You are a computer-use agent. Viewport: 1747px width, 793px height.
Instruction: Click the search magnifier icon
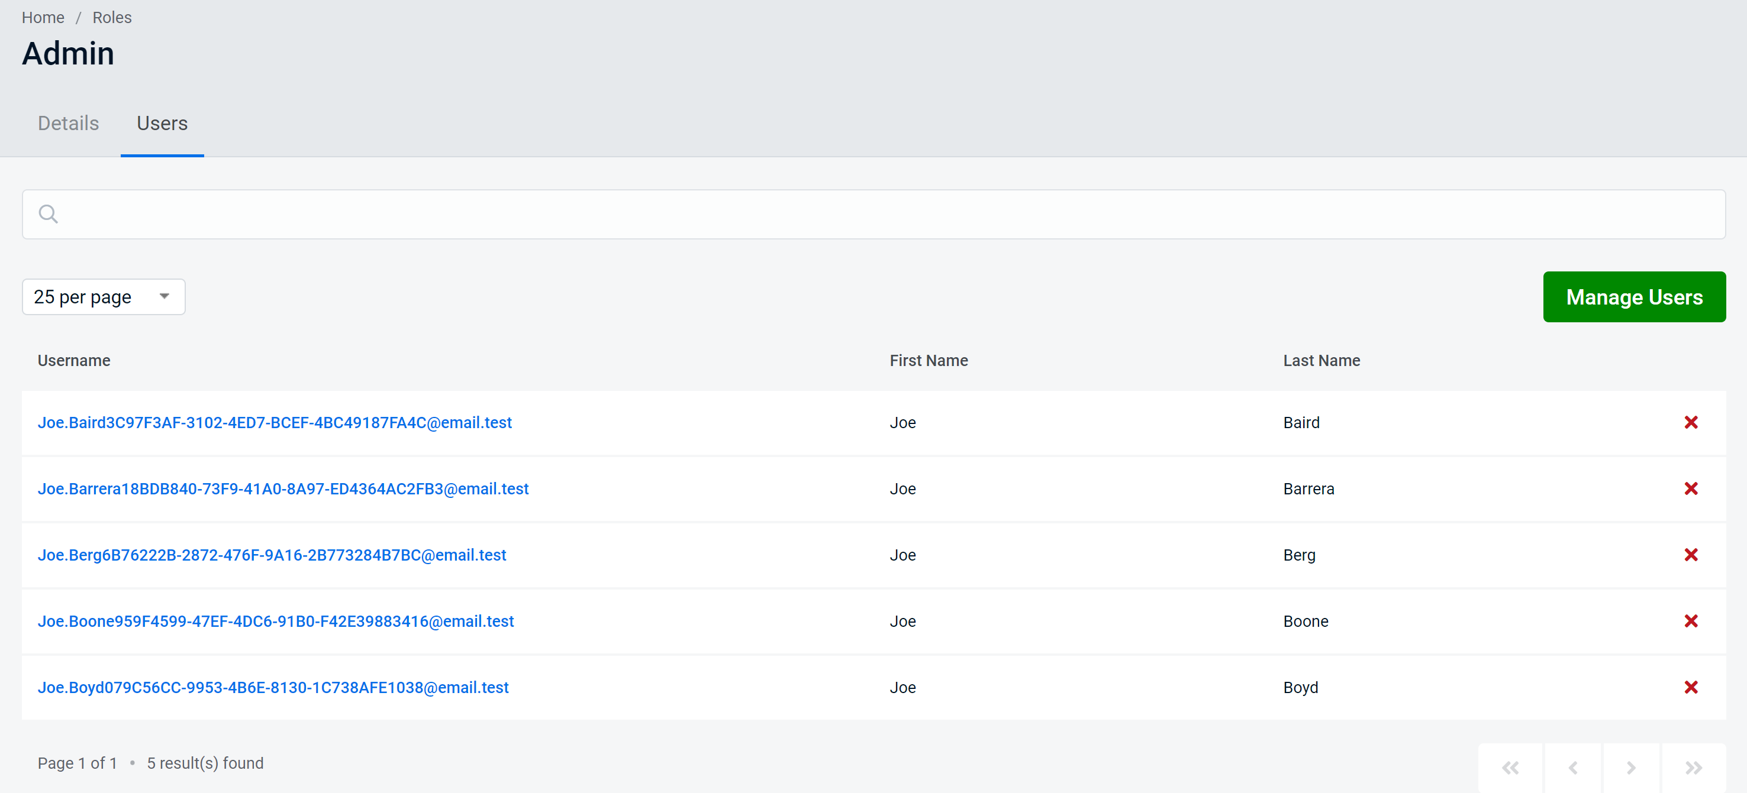tap(47, 213)
